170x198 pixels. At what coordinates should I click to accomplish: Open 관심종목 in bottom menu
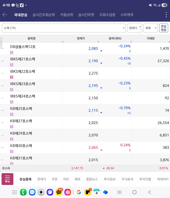[25, 179]
